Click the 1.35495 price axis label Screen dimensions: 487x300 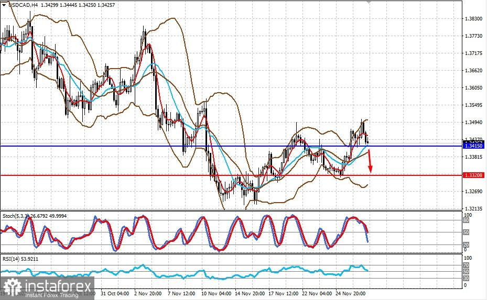(474, 105)
